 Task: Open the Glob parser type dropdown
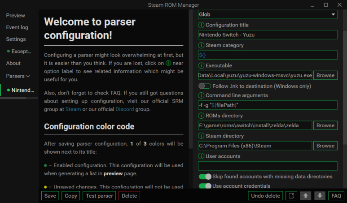(x=268, y=15)
